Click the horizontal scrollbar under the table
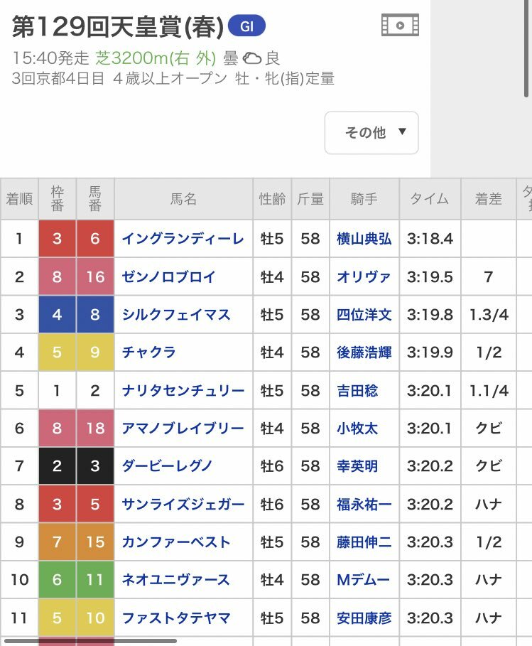This screenshot has height=646, width=532. [x=91, y=641]
